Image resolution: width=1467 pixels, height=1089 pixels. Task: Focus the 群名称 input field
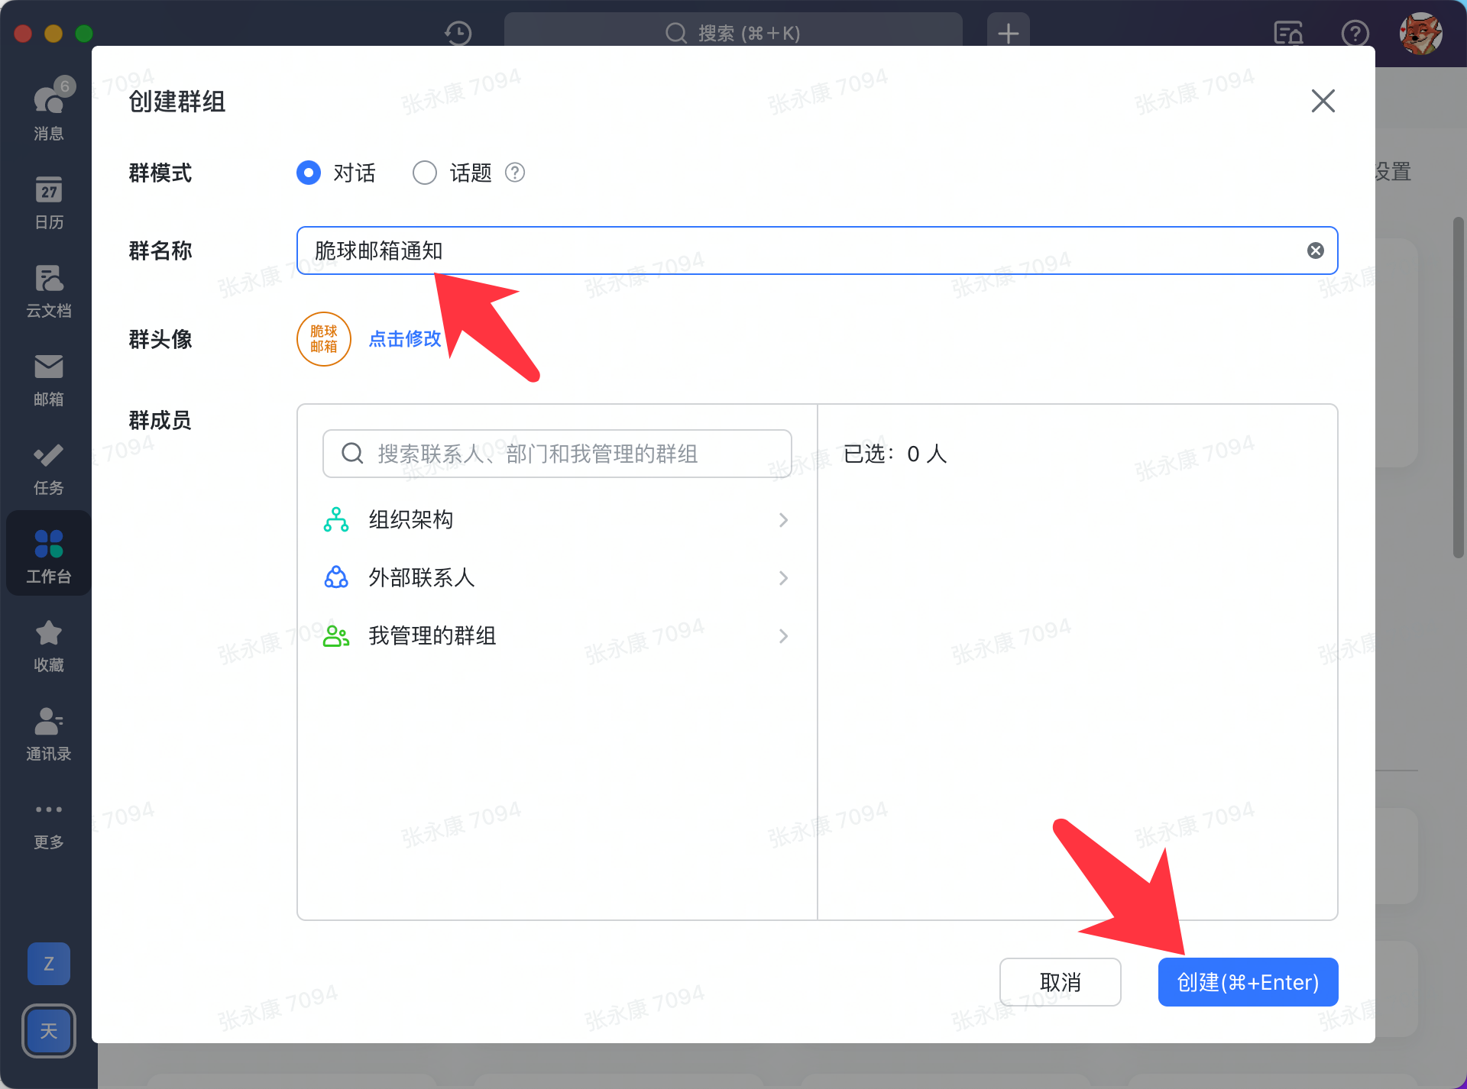818,250
